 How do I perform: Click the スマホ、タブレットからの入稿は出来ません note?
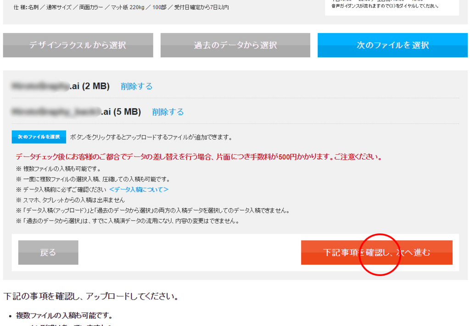[x=70, y=200]
